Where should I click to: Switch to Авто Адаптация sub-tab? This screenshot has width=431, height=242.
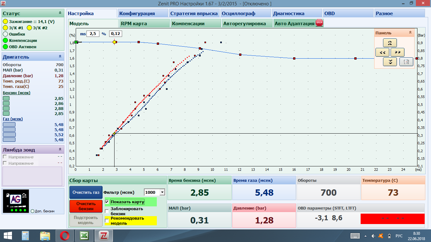click(298, 23)
